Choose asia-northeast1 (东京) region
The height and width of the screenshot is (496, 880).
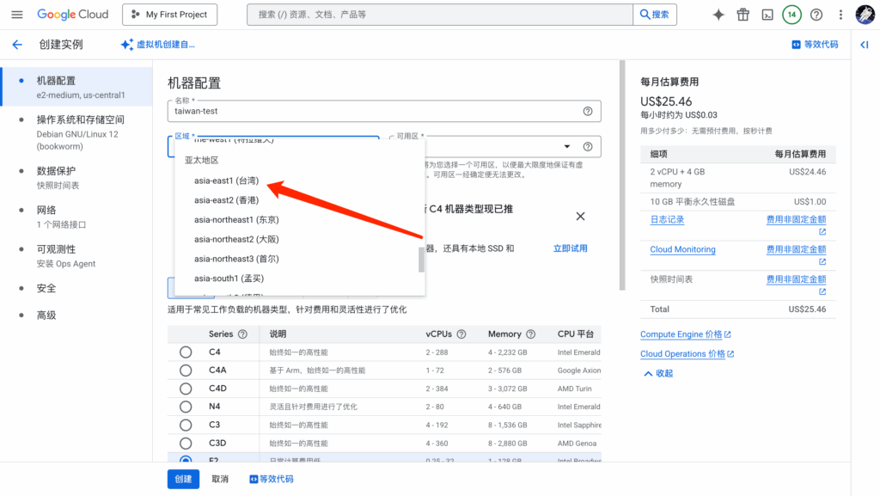pyautogui.click(x=300, y=220)
